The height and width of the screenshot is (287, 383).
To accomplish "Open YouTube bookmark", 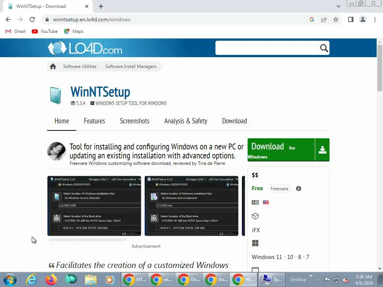I will point(45,31).
